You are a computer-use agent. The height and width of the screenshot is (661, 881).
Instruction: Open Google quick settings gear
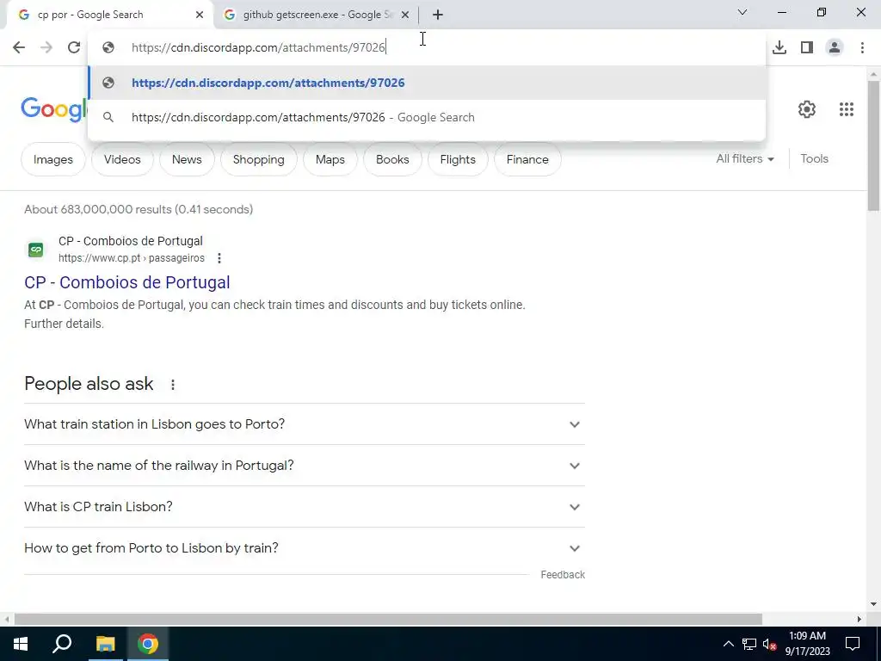tap(807, 109)
